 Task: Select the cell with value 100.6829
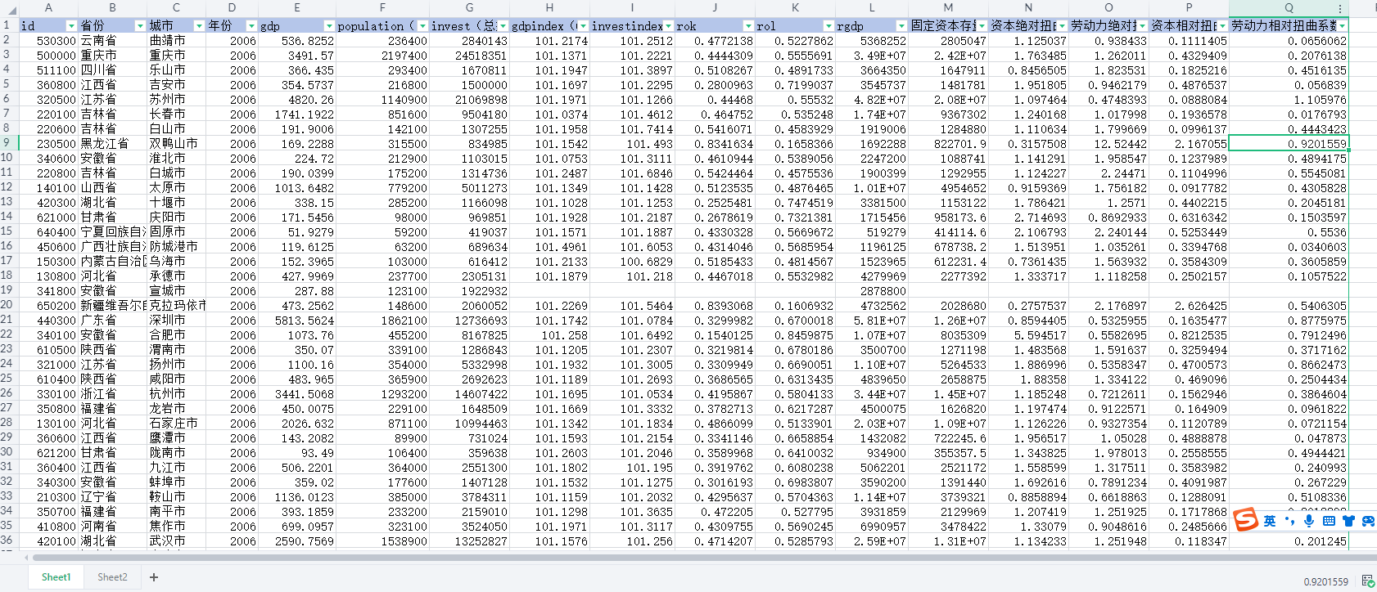[x=632, y=261]
